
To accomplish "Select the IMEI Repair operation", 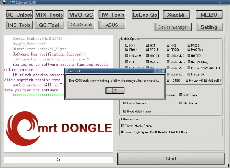I will 180,103.
